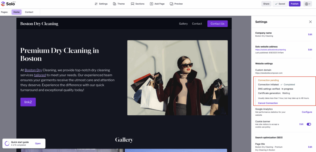The height and width of the screenshot is (152, 316).
Task: Click the Publish button
Action: click(294, 4)
